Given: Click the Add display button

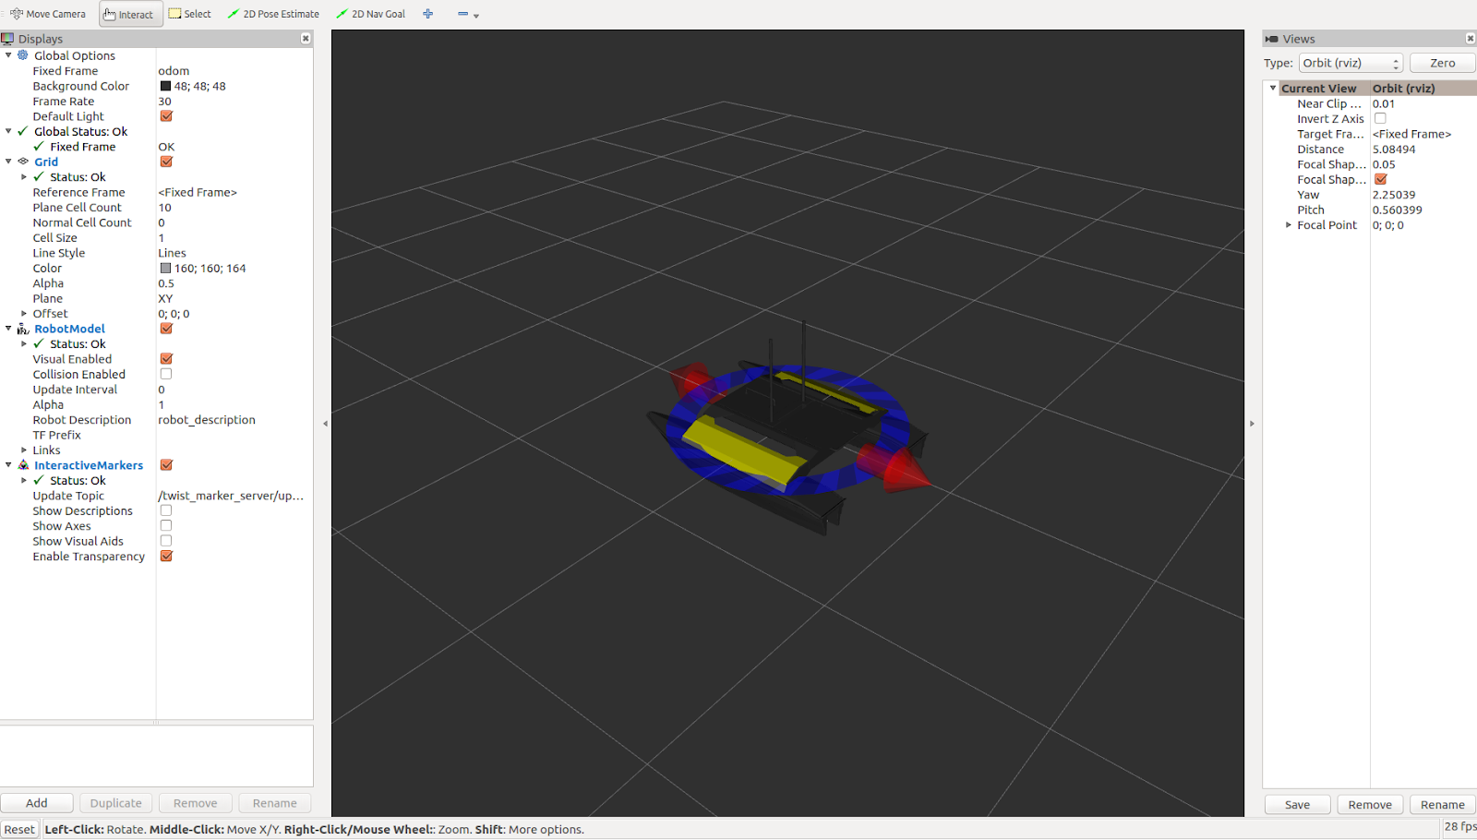Looking at the screenshot, I should 37,803.
